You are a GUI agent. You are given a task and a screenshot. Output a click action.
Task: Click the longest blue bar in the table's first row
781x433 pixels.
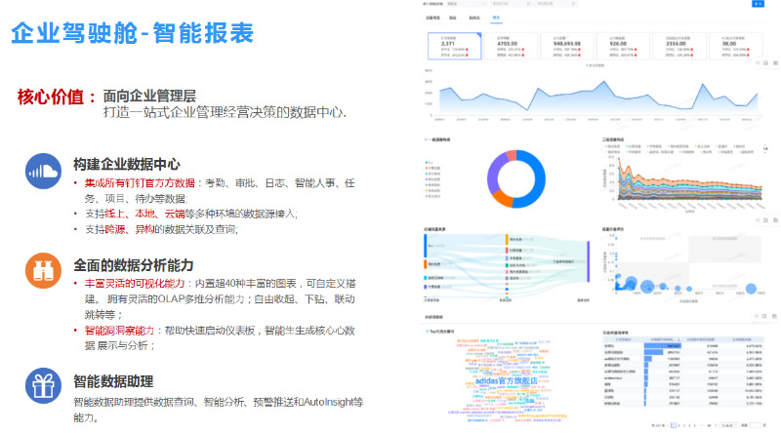tap(663, 346)
